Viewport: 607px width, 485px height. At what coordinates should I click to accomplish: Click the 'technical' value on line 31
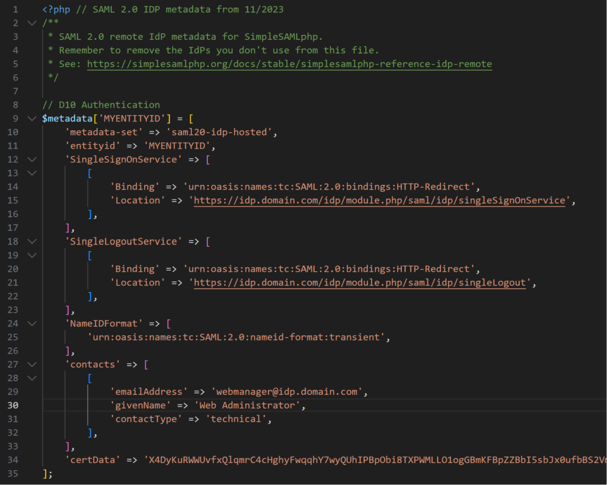tap(236, 419)
